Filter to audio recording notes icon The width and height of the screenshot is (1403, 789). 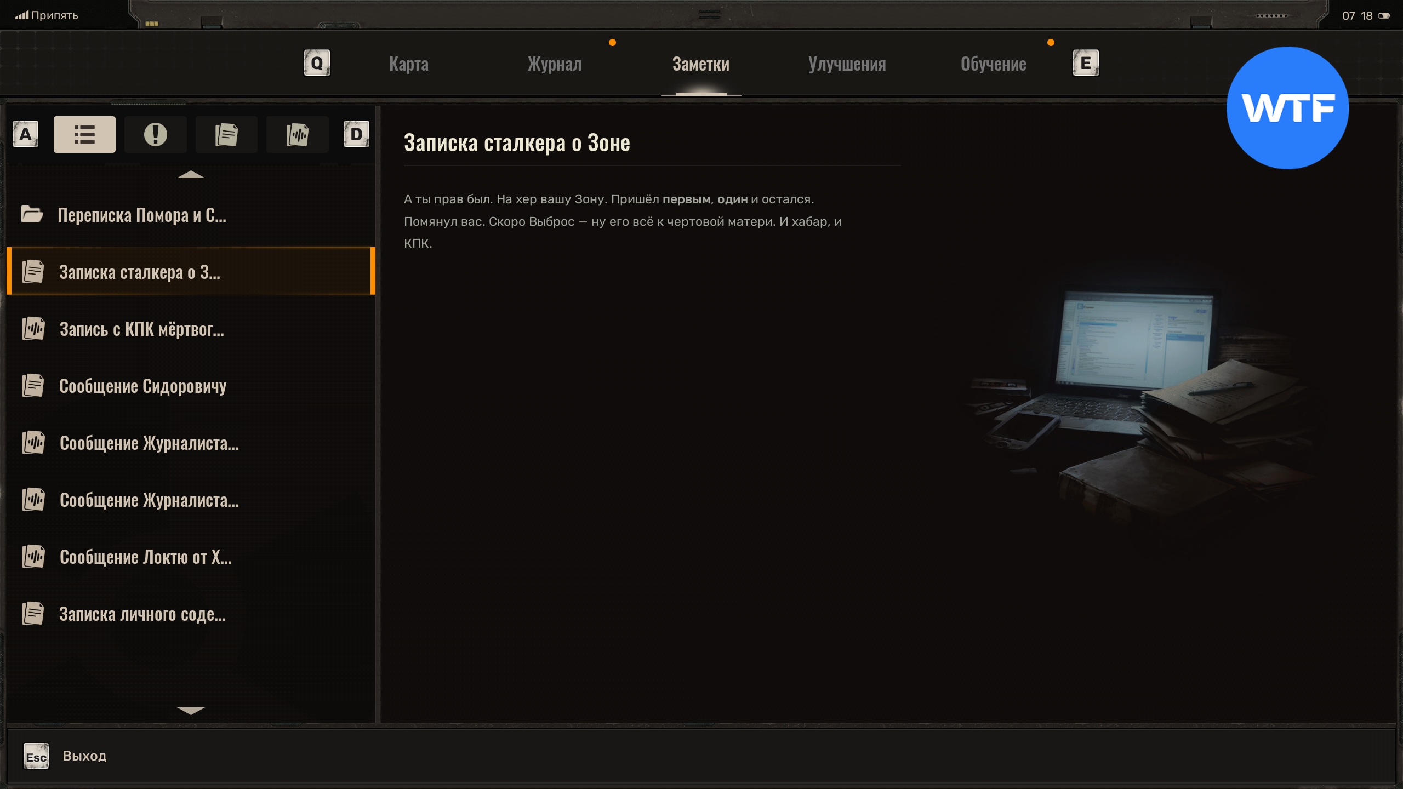click(x=297, y=134)
